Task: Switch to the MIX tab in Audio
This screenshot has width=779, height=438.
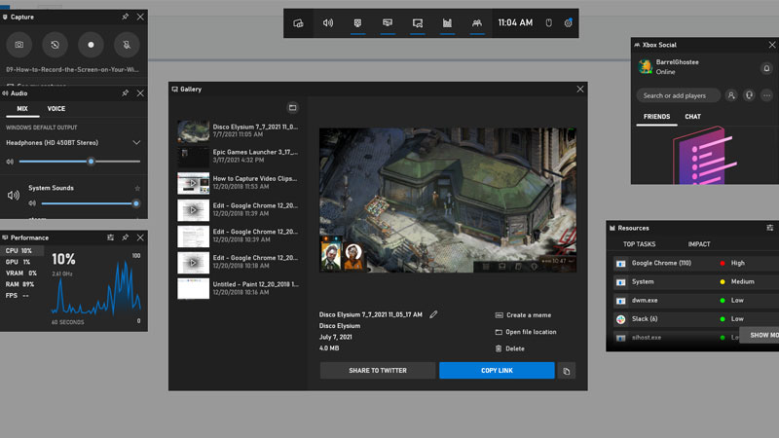Action: [x=22, y=109]
